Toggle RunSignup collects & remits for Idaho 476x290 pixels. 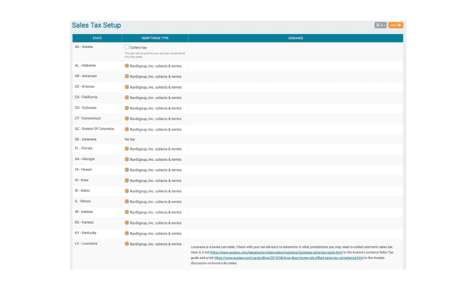pos(126,191)
